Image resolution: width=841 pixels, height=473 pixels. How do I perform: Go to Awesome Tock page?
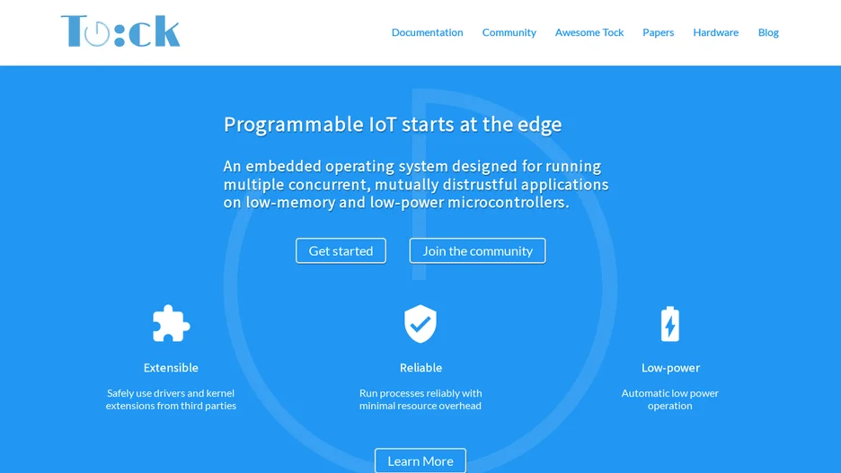(x=589, y=32)
